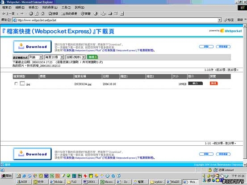Open the 檢視 (View) menu
The height and width of the screenshot is (185, 247).
click(33, 8)
